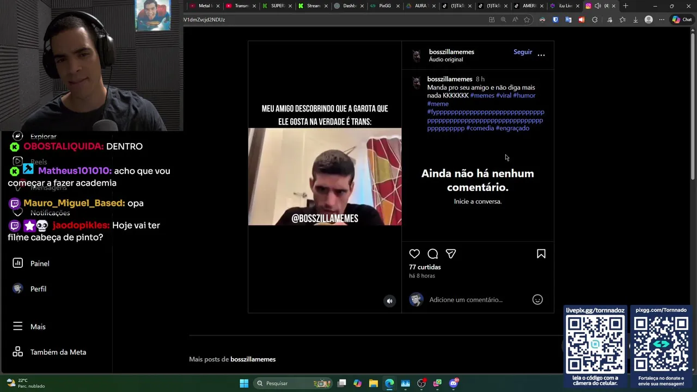The height and width of the screenshot is (392, 697).
Task: Open Copilot Chat button
Action: tap(682, 20)
